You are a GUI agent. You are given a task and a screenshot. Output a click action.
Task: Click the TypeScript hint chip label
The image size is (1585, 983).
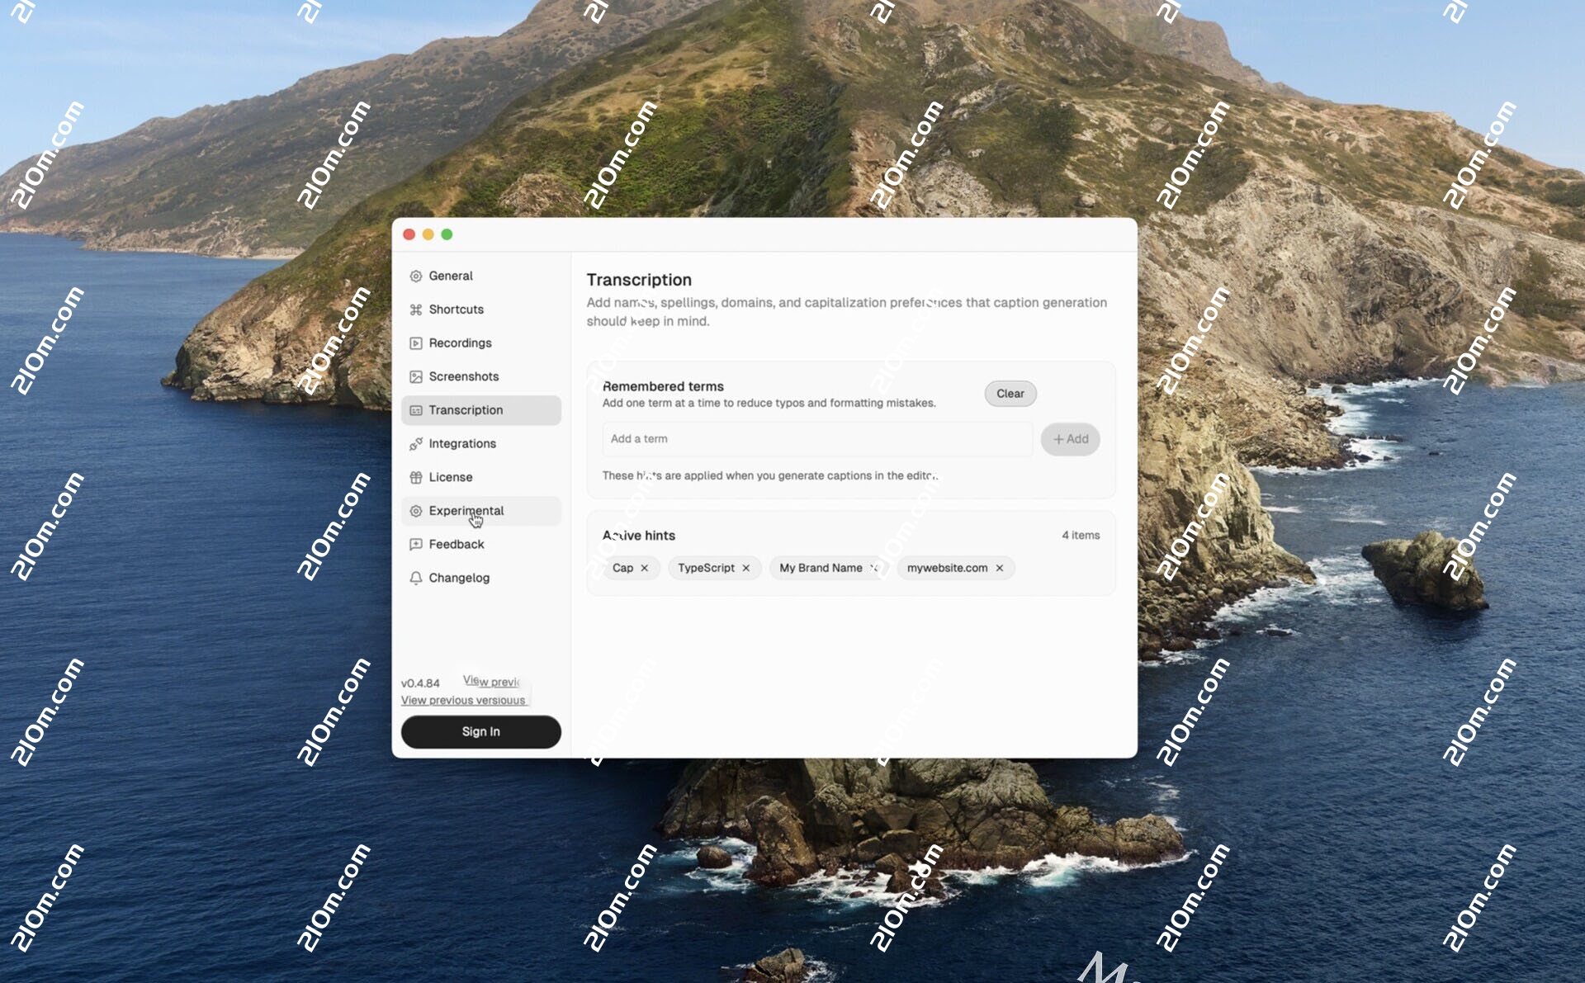point(706,568)
